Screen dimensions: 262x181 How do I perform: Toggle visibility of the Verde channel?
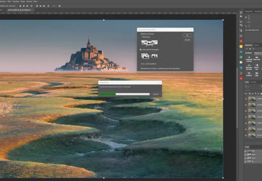click(x=246, y=158)
